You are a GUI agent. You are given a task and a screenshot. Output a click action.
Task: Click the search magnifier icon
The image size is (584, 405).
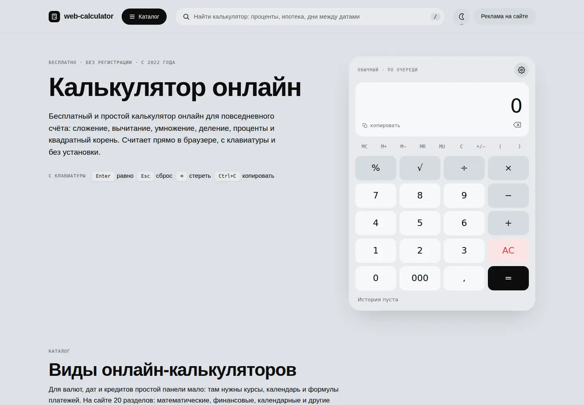click(x=186, y=17)
